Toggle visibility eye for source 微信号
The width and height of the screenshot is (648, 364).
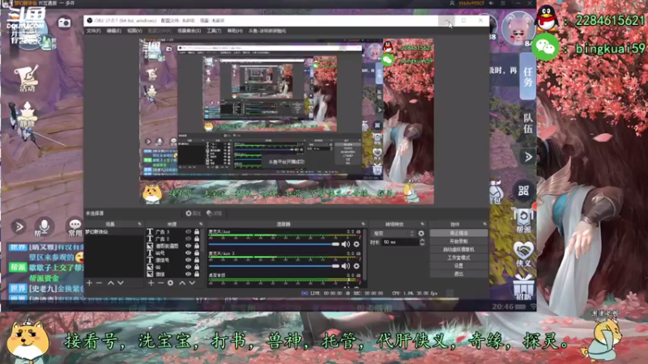point(188,260)
